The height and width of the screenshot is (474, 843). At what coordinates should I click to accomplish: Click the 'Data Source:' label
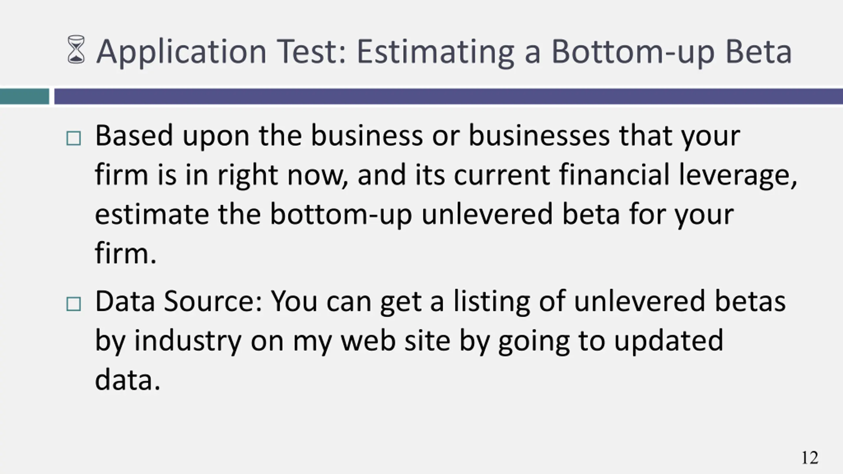coord(178,302)
